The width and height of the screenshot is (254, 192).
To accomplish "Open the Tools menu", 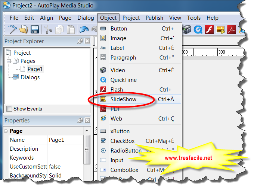I will [x=194, y=18].
